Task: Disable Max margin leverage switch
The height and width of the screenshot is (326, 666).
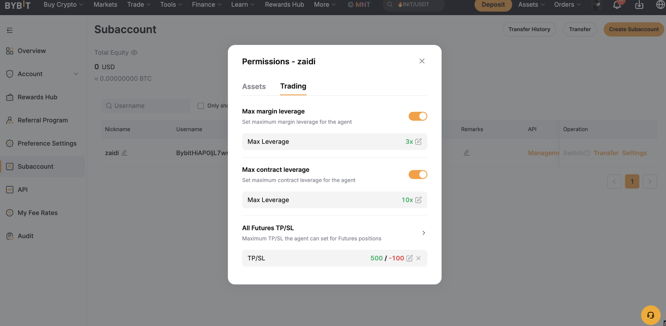Action: point(418,116)
